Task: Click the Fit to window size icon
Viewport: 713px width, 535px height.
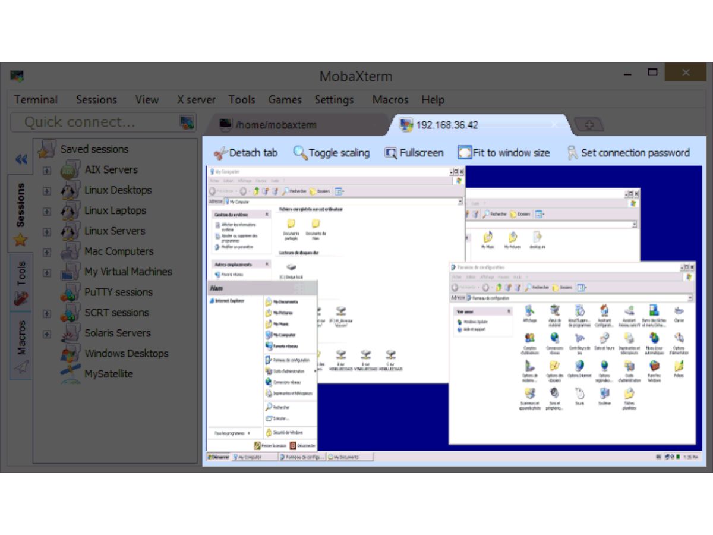Action: 464,153
